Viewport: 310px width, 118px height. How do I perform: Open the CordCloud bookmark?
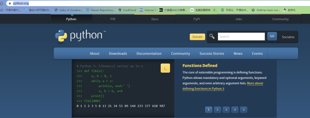(x=127, y=10)
